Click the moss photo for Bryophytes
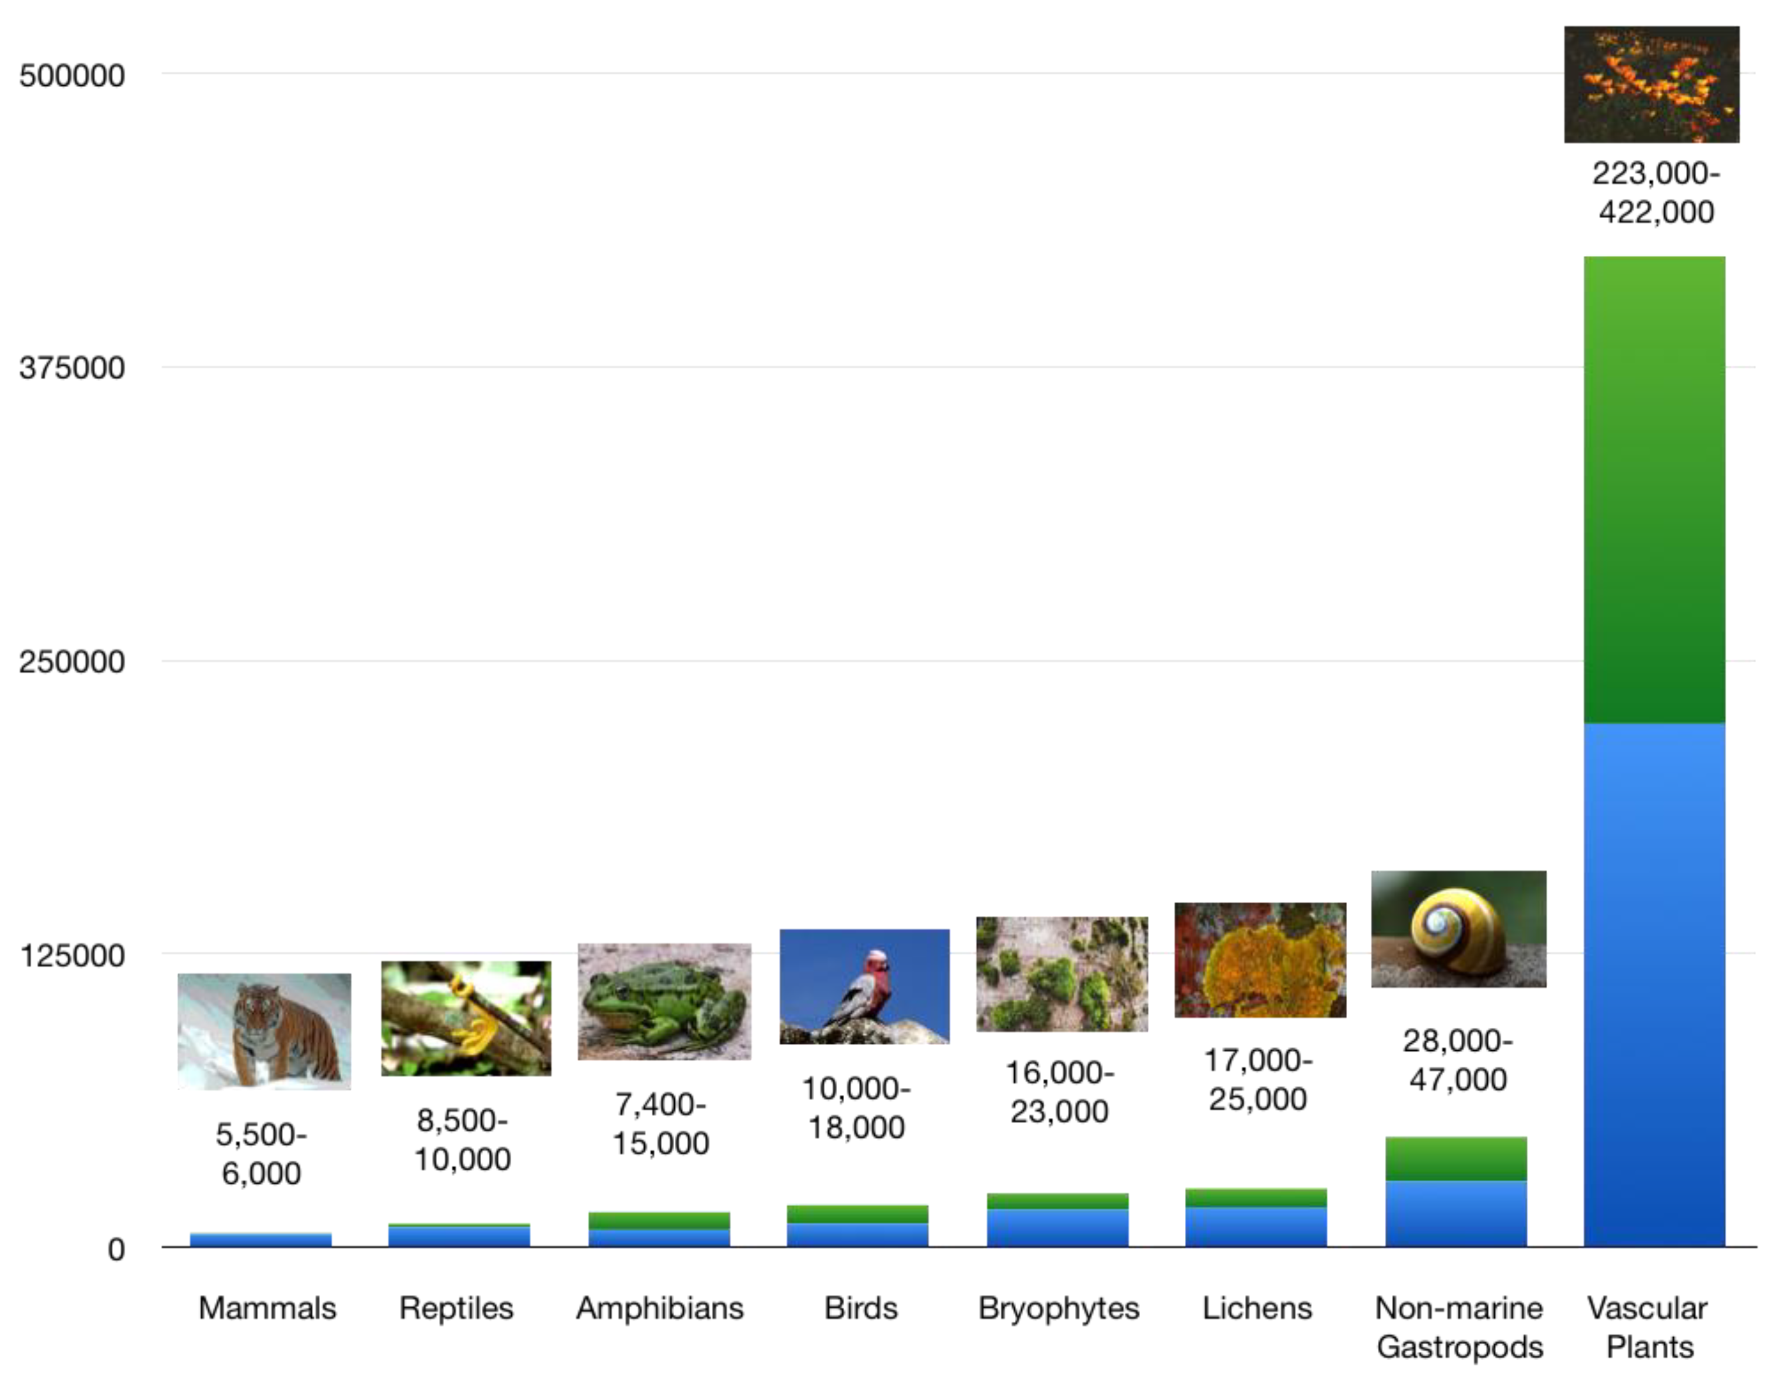The image size is (1769, 1376). tap(1062, 974)
